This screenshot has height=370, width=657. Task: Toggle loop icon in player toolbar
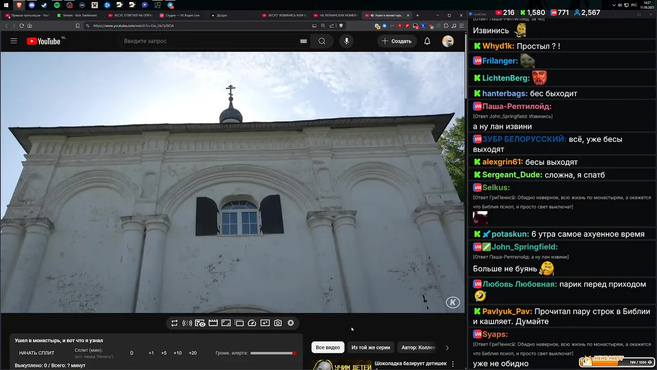(175, 323)
